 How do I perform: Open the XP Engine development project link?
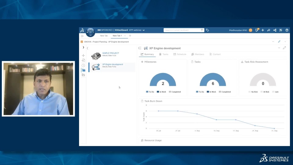tap(113, 64)
